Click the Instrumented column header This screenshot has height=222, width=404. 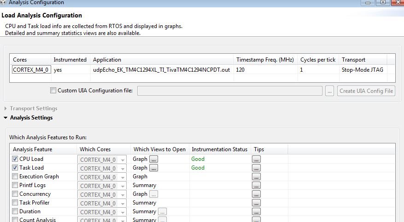tap(70, 60)
